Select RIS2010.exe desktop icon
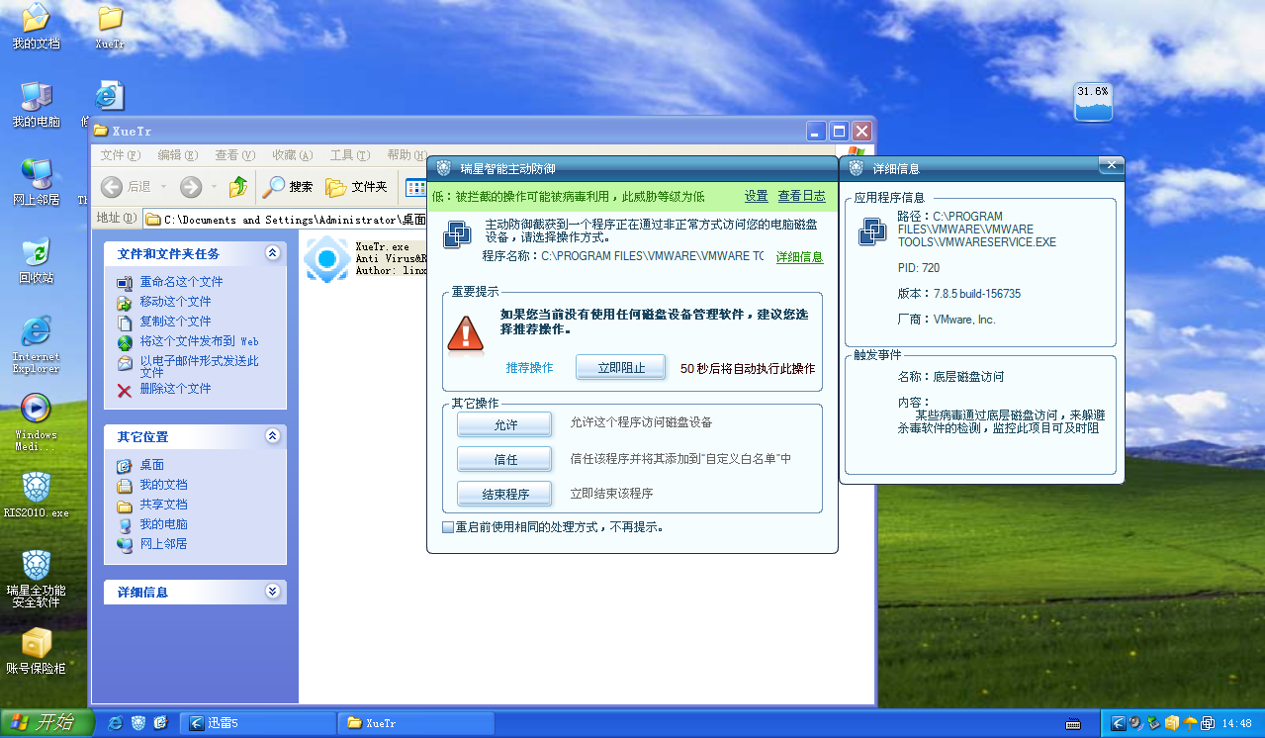1265x738 pixels. click(36, 495)
